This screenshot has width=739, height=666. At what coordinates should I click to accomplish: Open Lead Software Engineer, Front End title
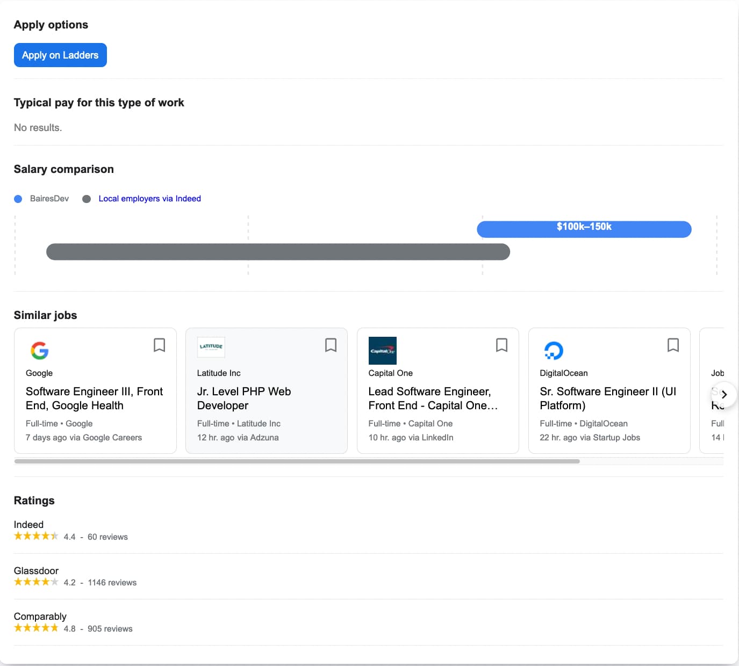(x=433, y=399)
